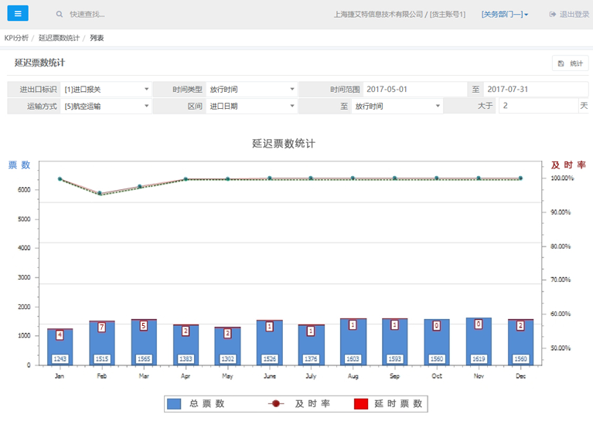Open the 关务部门一 account dropdown

505,15
